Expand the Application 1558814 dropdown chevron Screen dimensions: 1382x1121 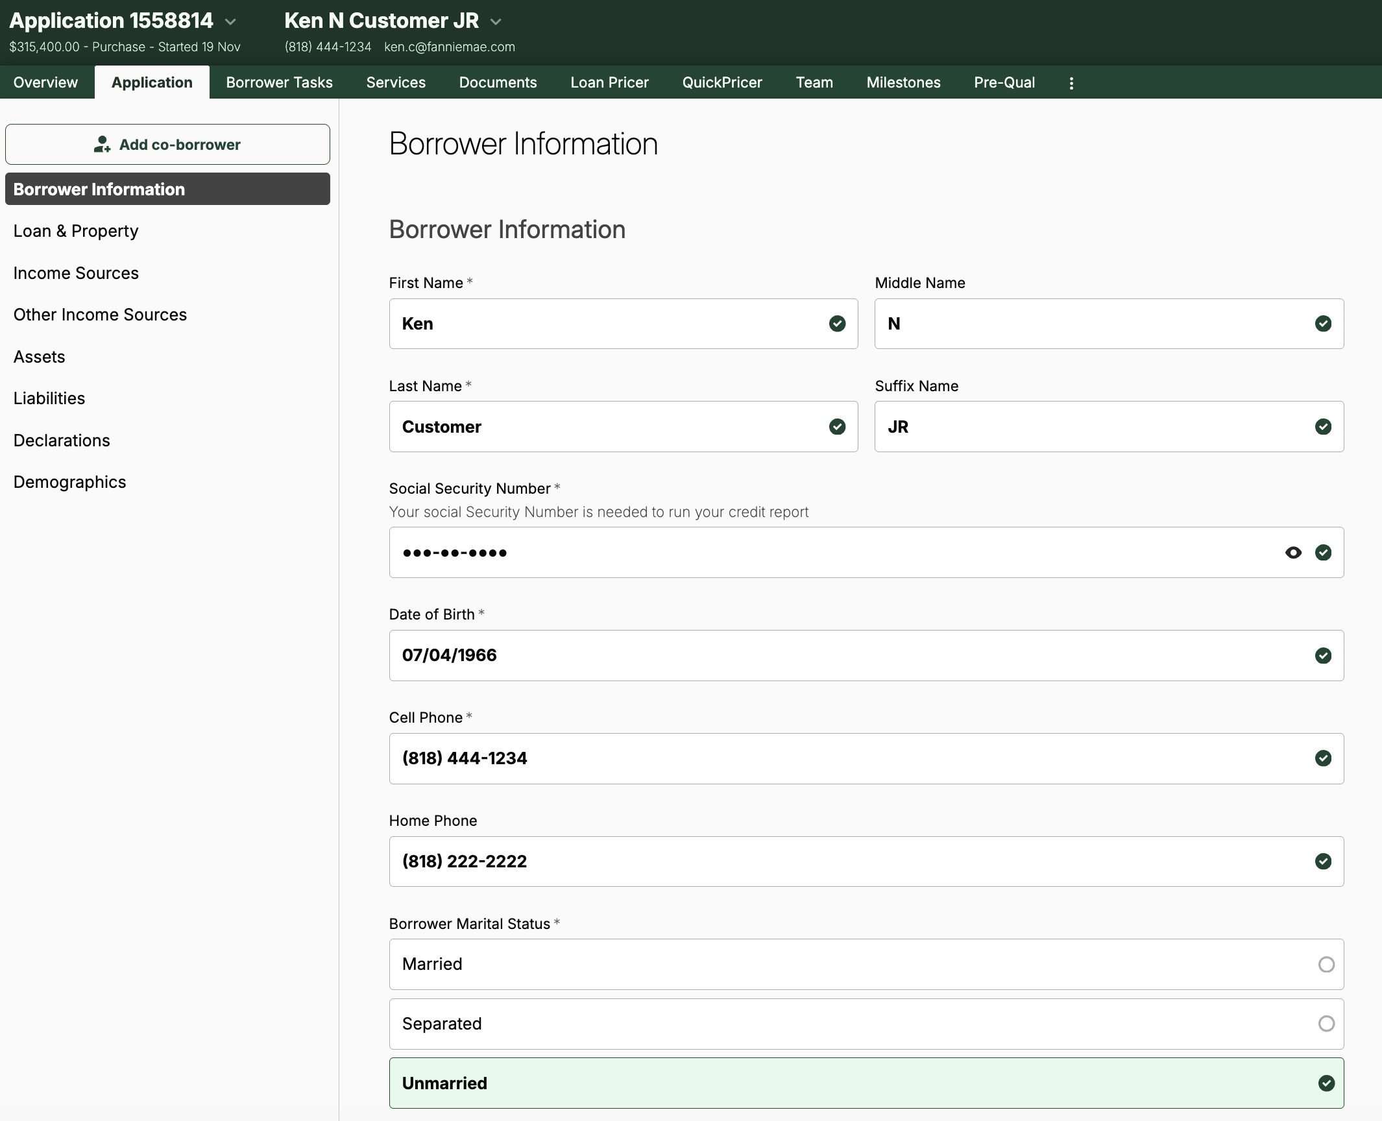point(230,21)
